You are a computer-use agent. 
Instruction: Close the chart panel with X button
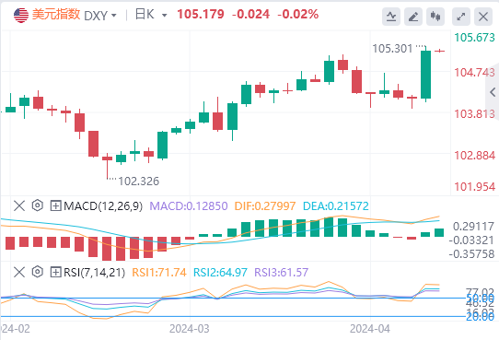click(x=483, y=17)
